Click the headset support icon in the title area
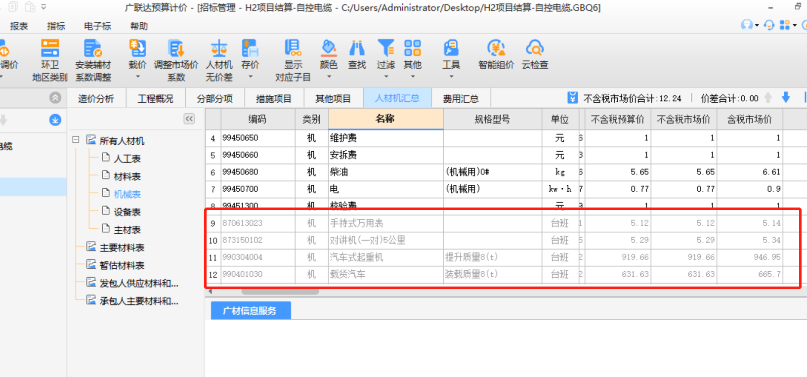 [x=747, y=25]
